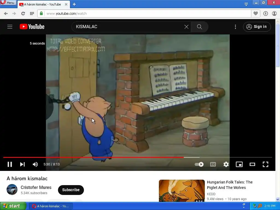Subscribe to Cristofer Mures channel

tap(71, 190)
